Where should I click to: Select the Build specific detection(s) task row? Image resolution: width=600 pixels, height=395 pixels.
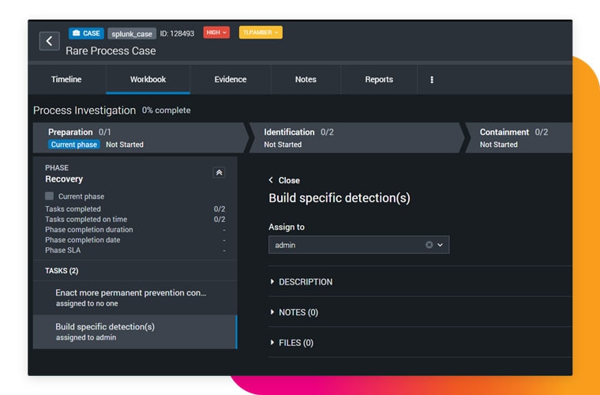(135, 332)
